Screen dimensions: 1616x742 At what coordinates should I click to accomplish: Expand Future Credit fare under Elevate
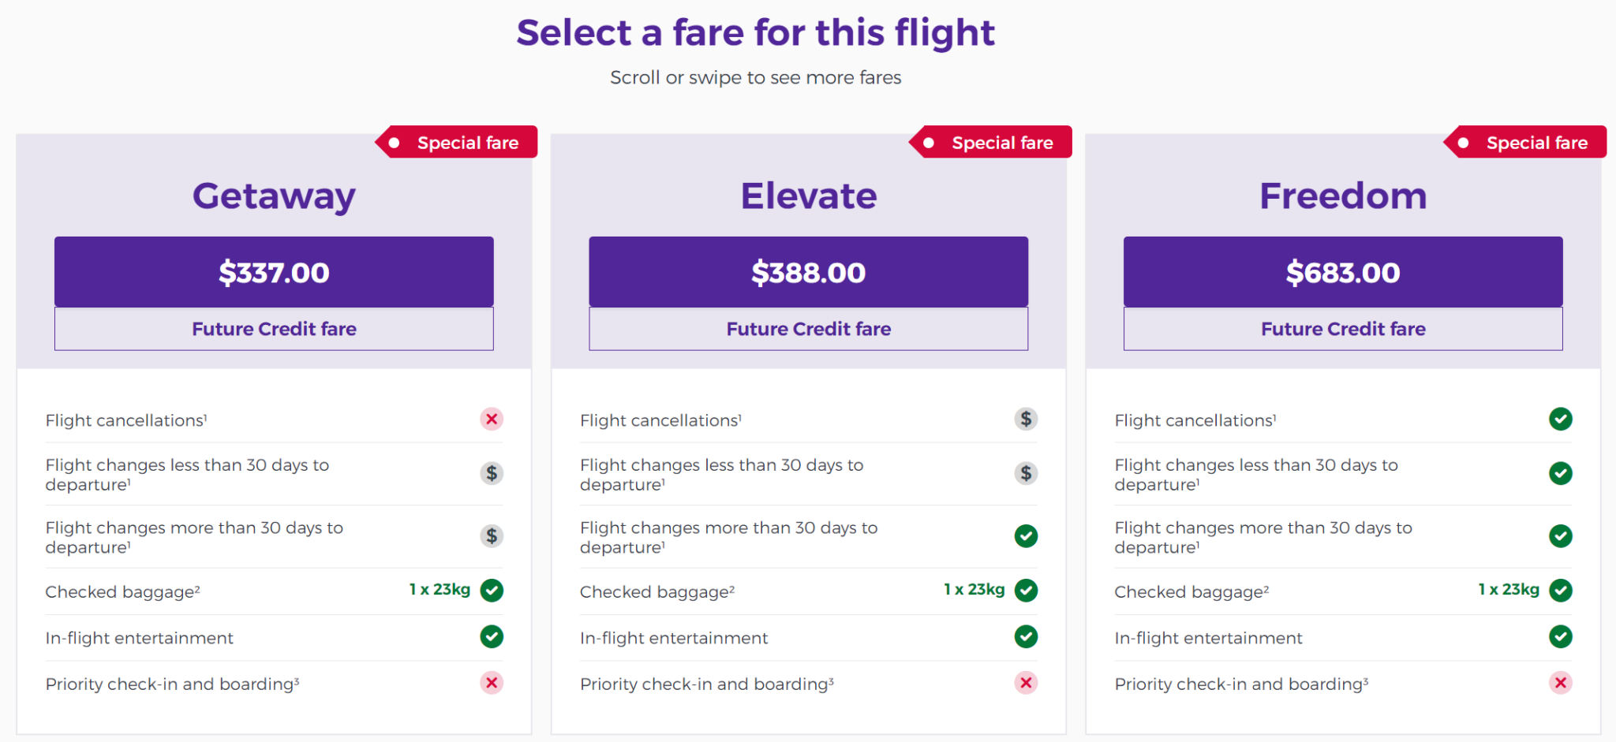point(808,329)
